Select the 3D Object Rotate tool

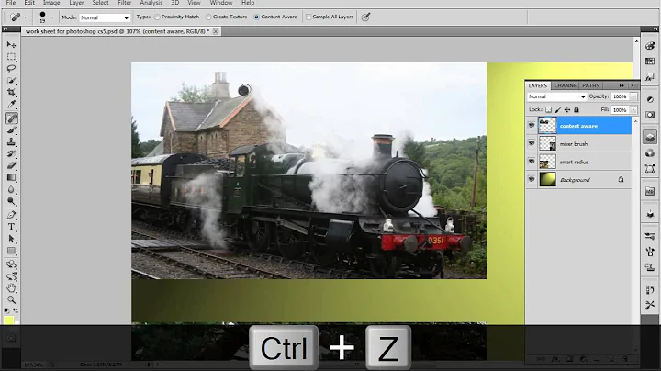(x=11, y=264)
